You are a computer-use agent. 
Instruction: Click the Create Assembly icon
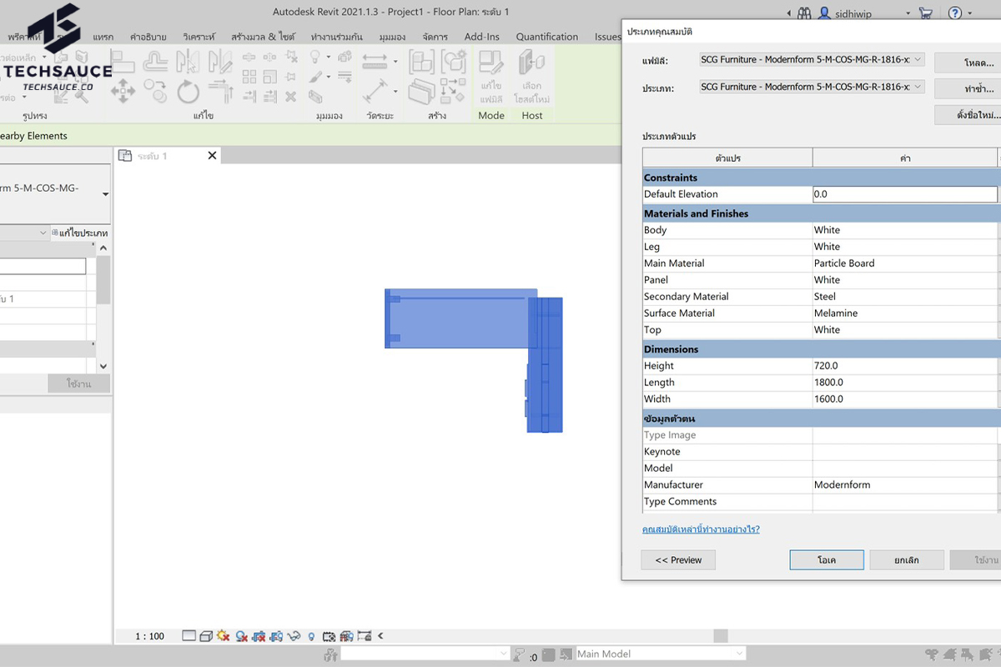420,60
